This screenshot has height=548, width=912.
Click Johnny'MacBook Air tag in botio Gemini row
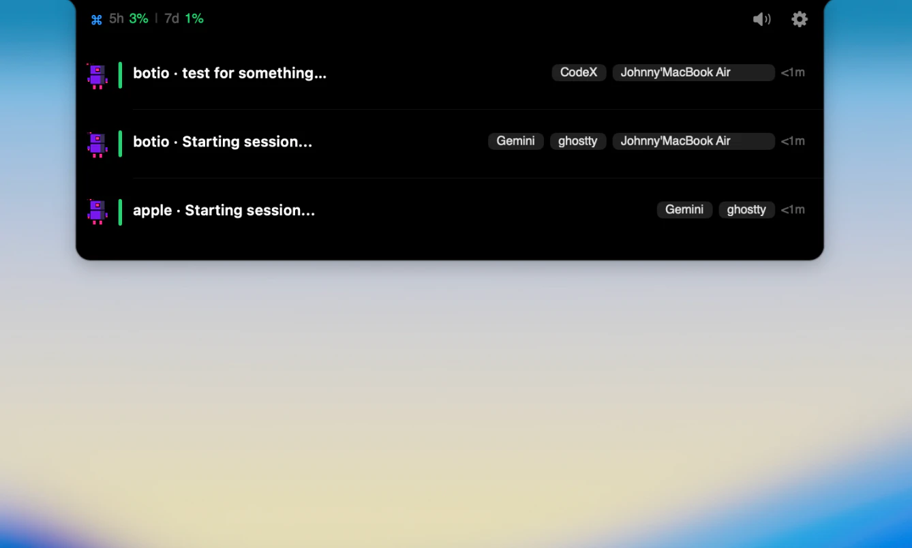click(693, 141)
